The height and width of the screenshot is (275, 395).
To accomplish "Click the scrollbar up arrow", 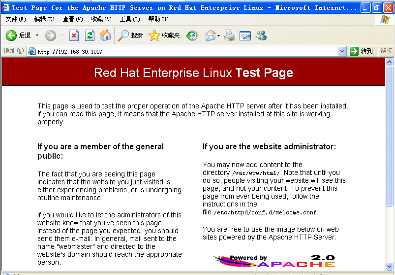I will (x=389, y=62).
